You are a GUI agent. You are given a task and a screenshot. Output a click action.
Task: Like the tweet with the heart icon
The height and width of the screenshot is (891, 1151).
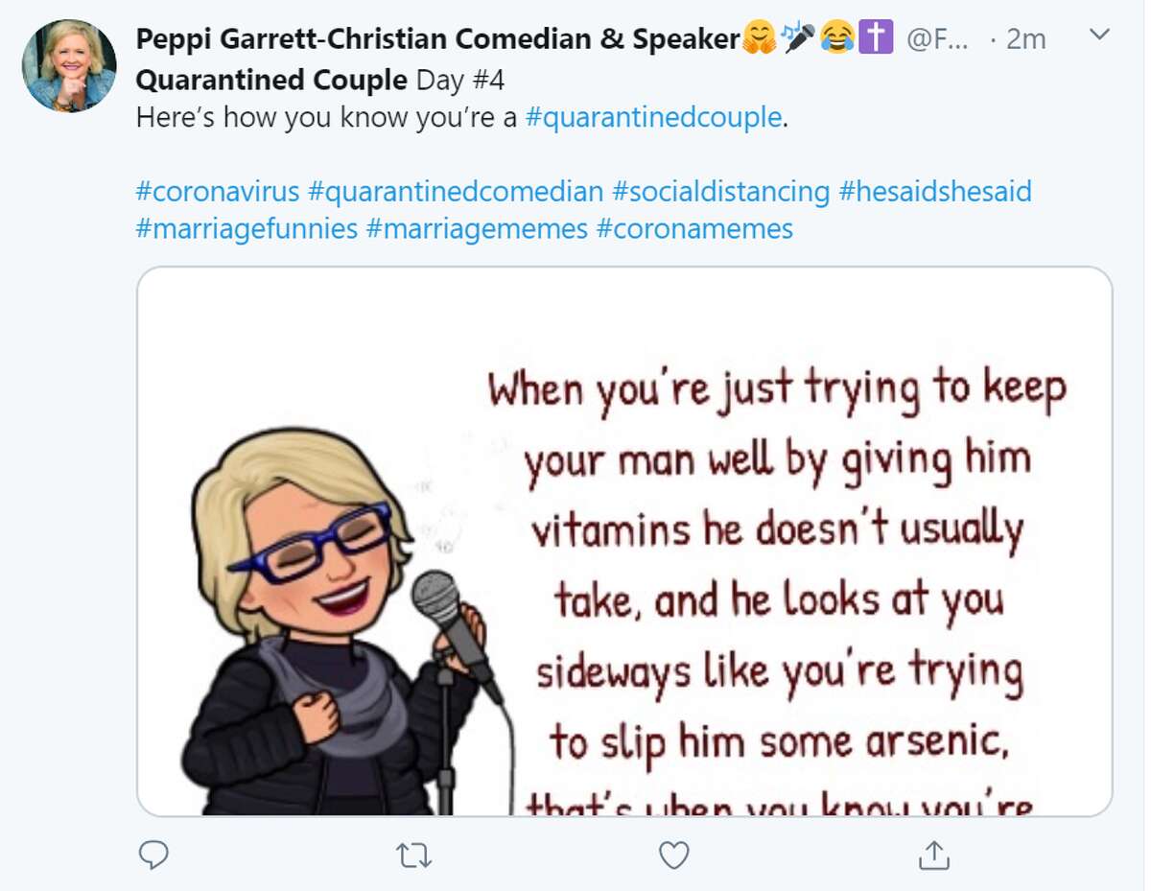674,855
